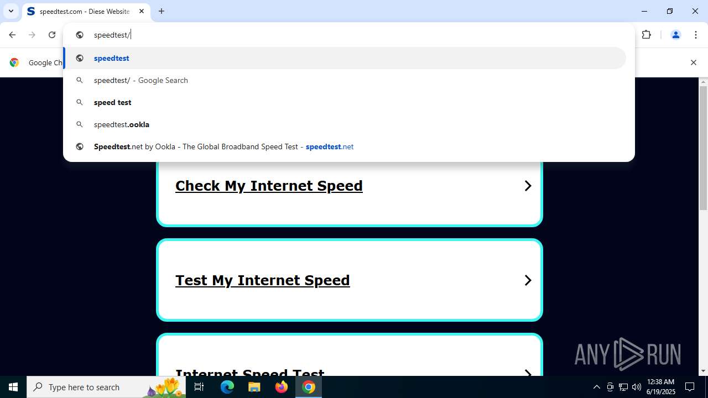Close the speedtest.com tab

point(142,11)
